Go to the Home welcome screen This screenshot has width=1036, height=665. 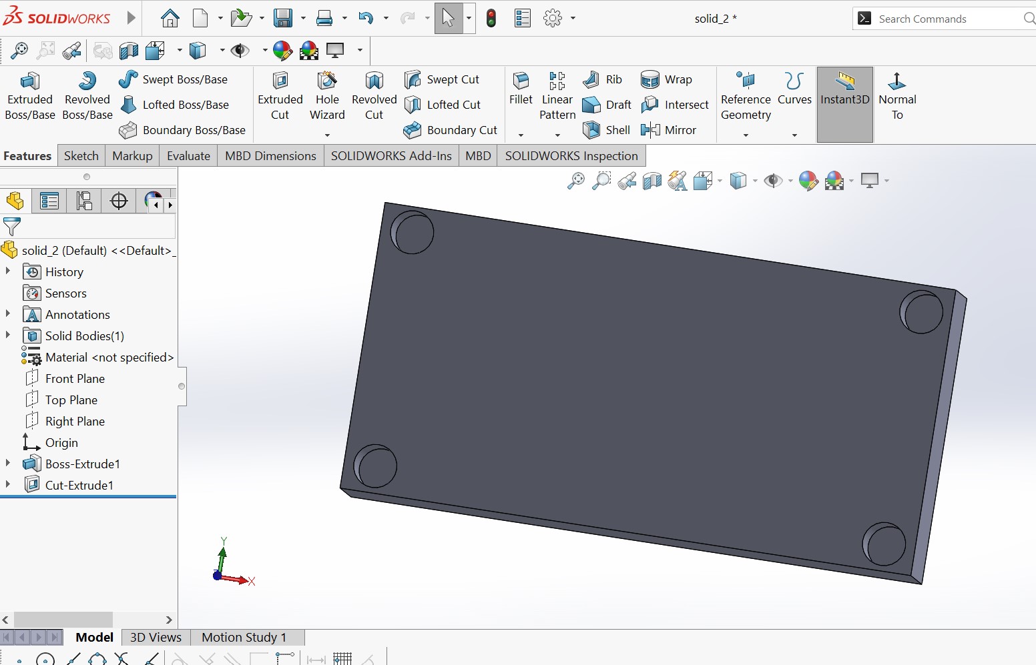coord(170,18)
